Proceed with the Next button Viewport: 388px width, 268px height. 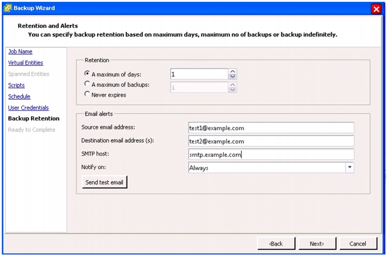coord(317,244)
